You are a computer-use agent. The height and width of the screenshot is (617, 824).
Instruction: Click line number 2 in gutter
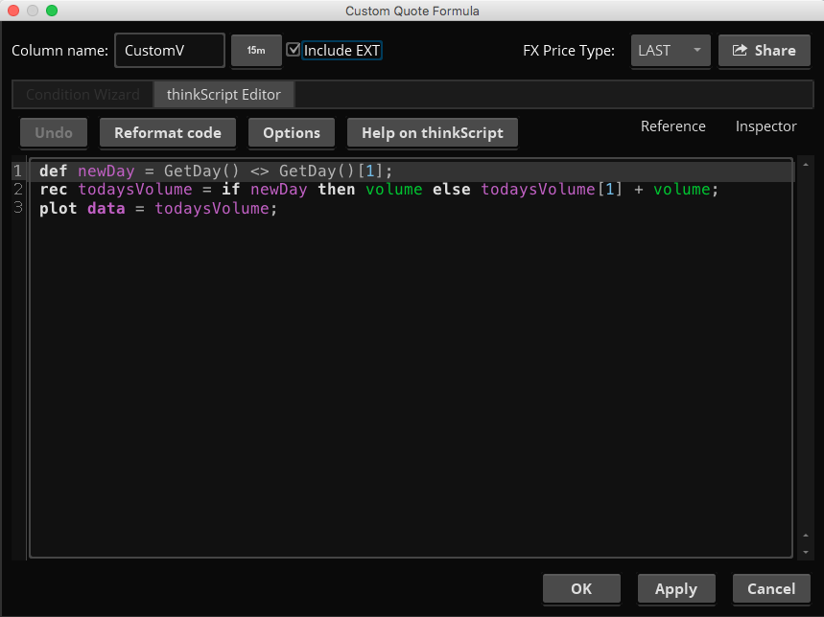click(18, 190)
